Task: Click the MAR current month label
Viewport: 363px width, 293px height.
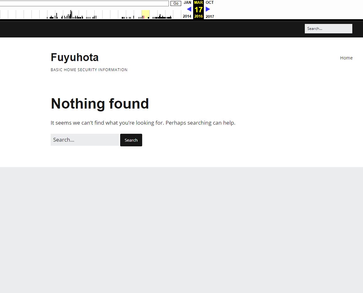Action: click(x=198, y=3)
